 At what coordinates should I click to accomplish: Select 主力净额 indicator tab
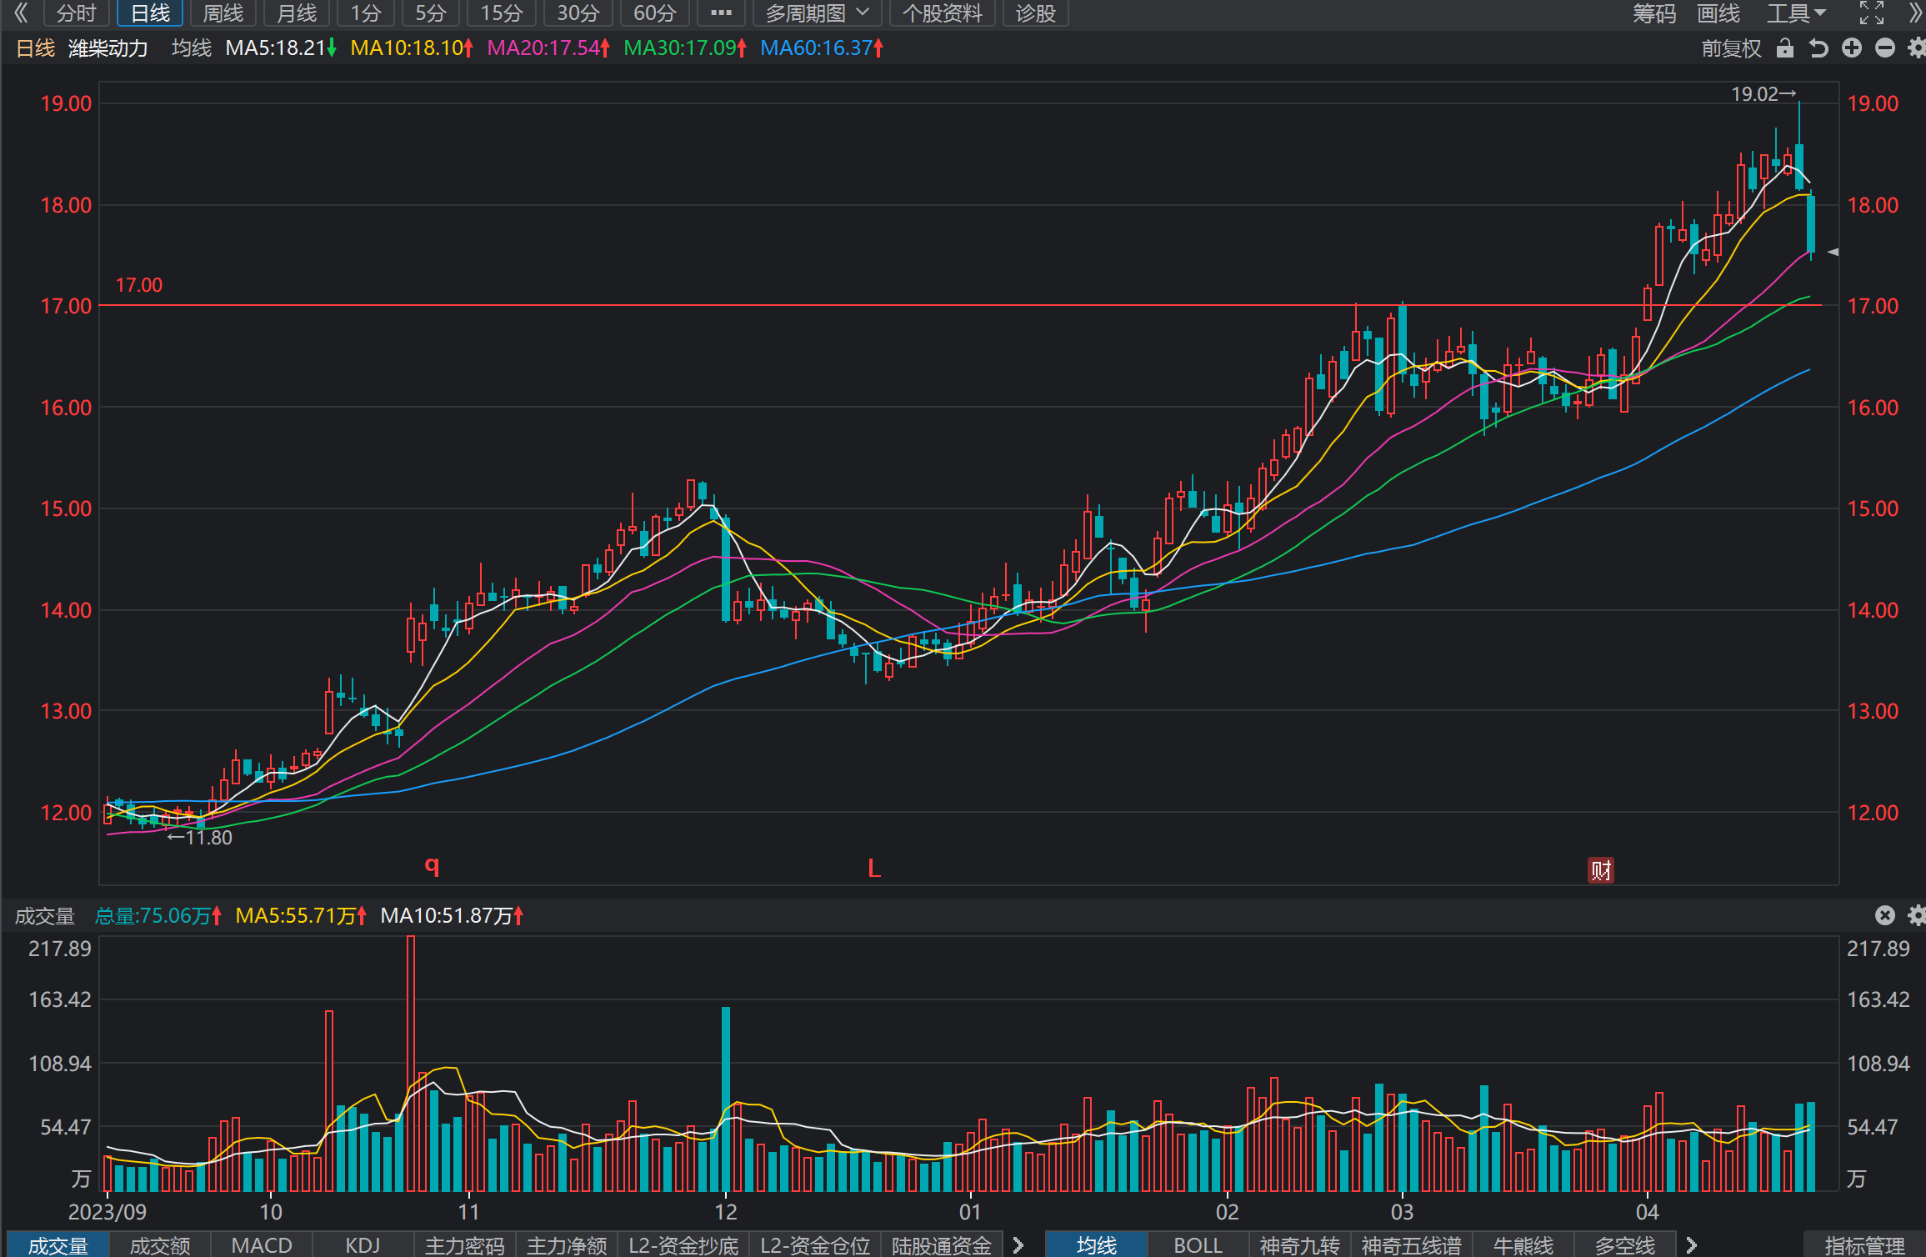567,1245
